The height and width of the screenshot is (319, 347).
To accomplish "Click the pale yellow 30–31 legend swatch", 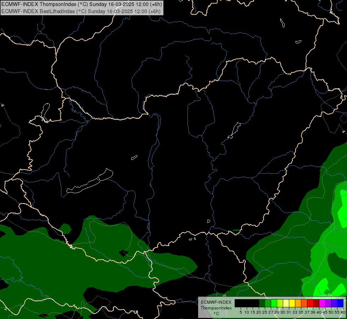I will 286,303.
